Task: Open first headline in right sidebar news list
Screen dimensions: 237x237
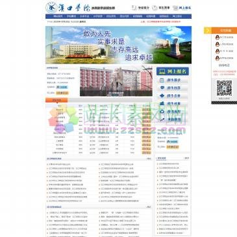Action: (x=169, y=164)
